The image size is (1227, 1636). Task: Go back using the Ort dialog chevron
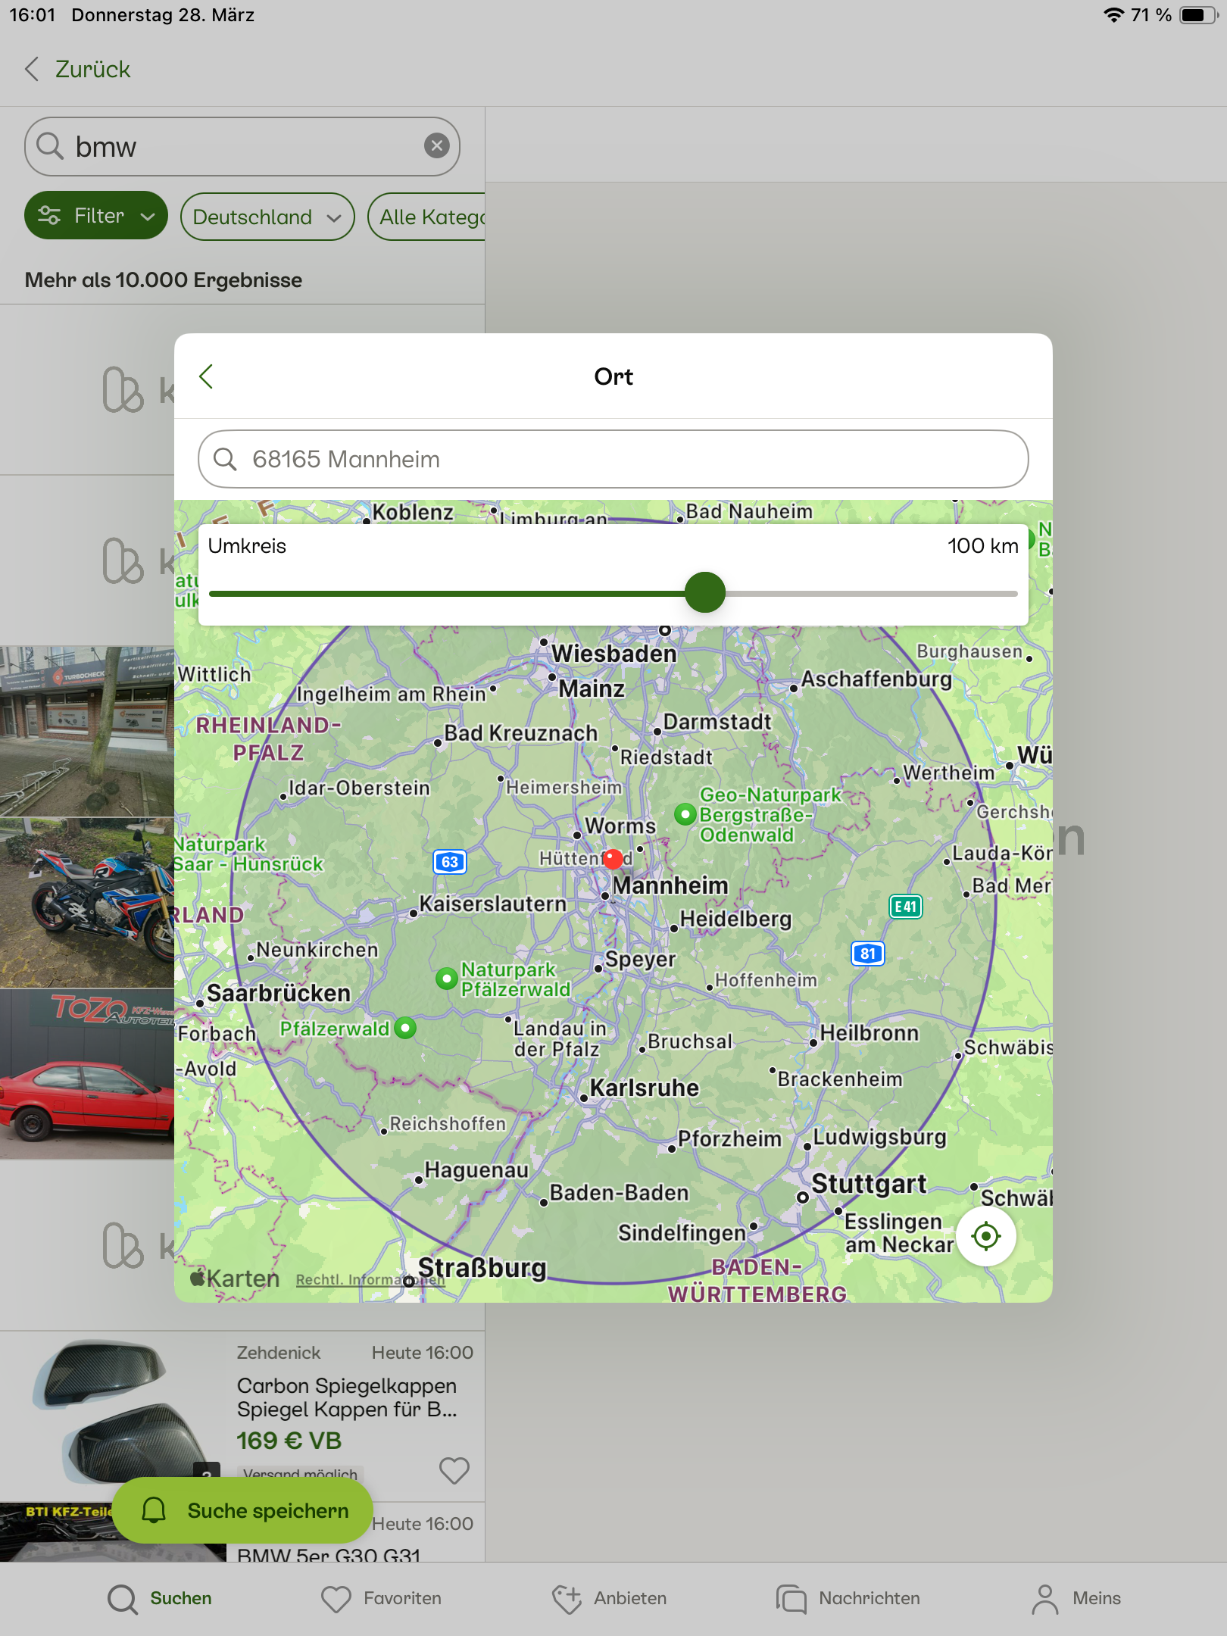click(206, 376)
